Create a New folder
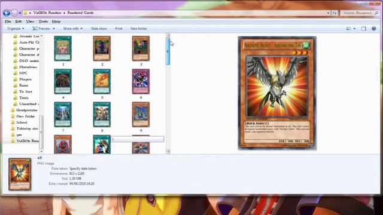Image resolution: width=383 pixels, height=215 pixels. point(139,29)
